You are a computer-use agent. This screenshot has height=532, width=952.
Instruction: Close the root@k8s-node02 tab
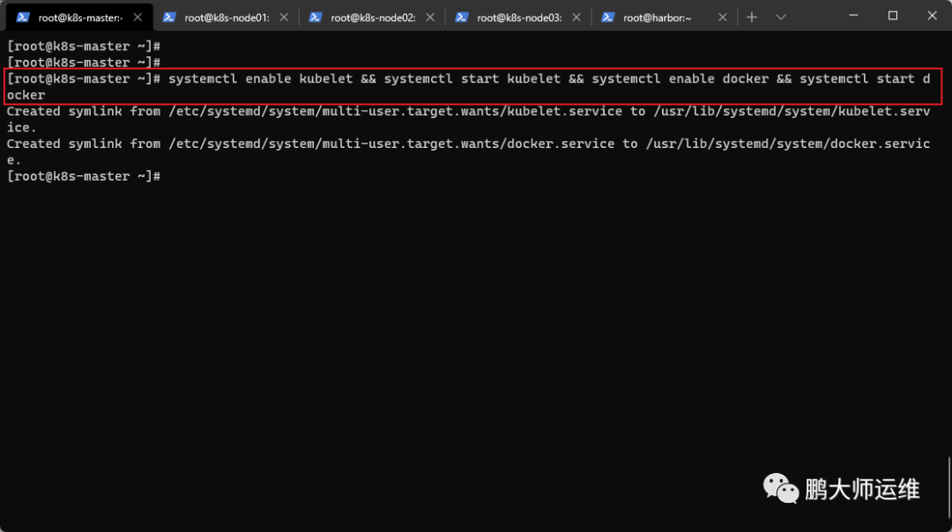[x=430, y=18]
